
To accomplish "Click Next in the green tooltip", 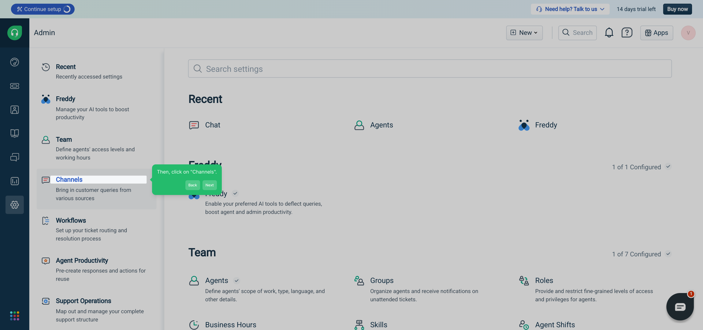I will point(210,185).
